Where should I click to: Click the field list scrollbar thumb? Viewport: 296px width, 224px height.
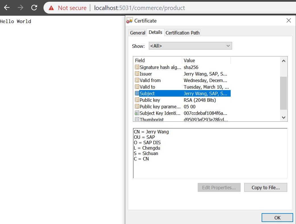pyautogui.click(x=284, y=93)
